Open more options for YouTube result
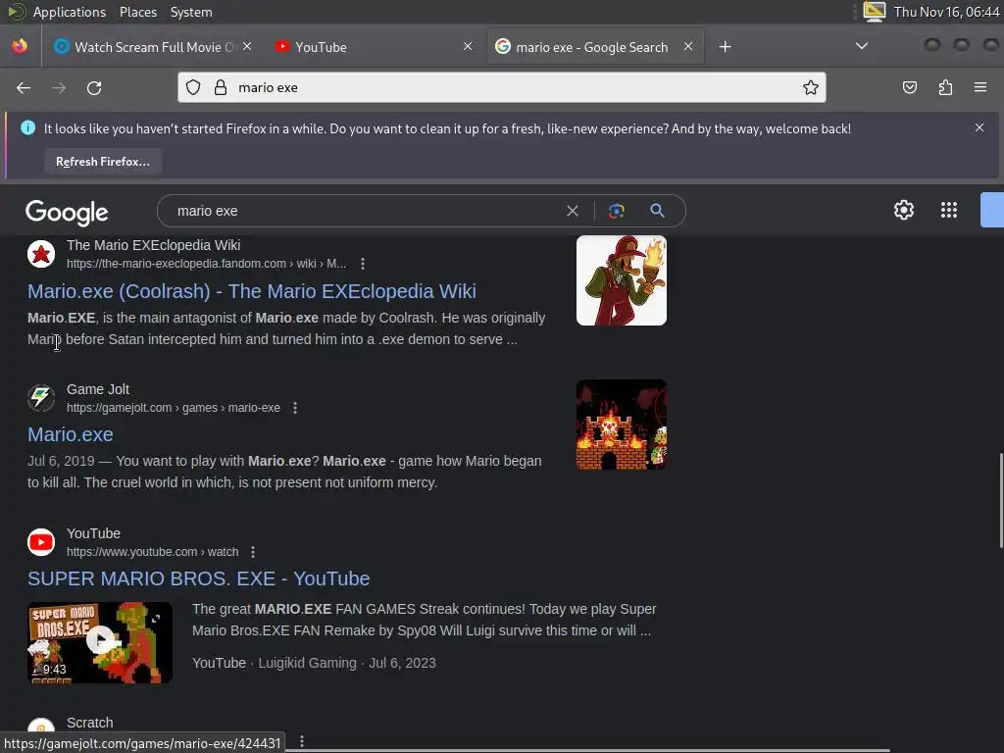The image size is (1004, 753). tap(253, 551)
